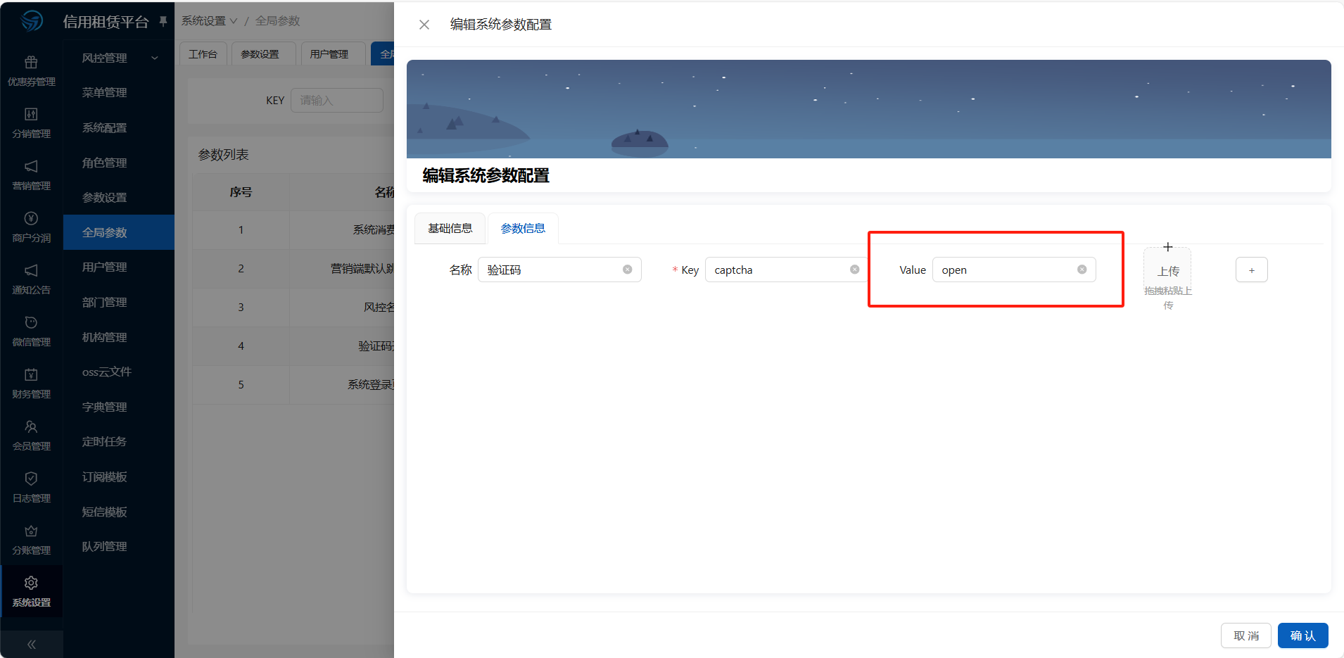Expand the 风控管理 menu chevron
This screenshot has width=1344, height=658.
point(155,58)
